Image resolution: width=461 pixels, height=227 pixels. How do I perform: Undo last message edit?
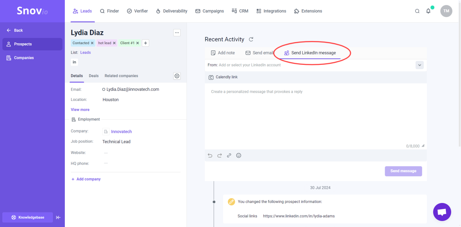pos(210,156)
